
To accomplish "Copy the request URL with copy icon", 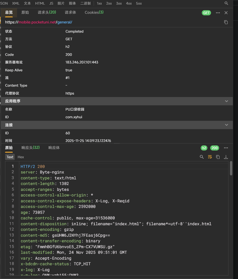I will [226, 22].
